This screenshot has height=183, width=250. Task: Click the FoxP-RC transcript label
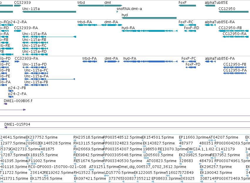coord(186,22)
